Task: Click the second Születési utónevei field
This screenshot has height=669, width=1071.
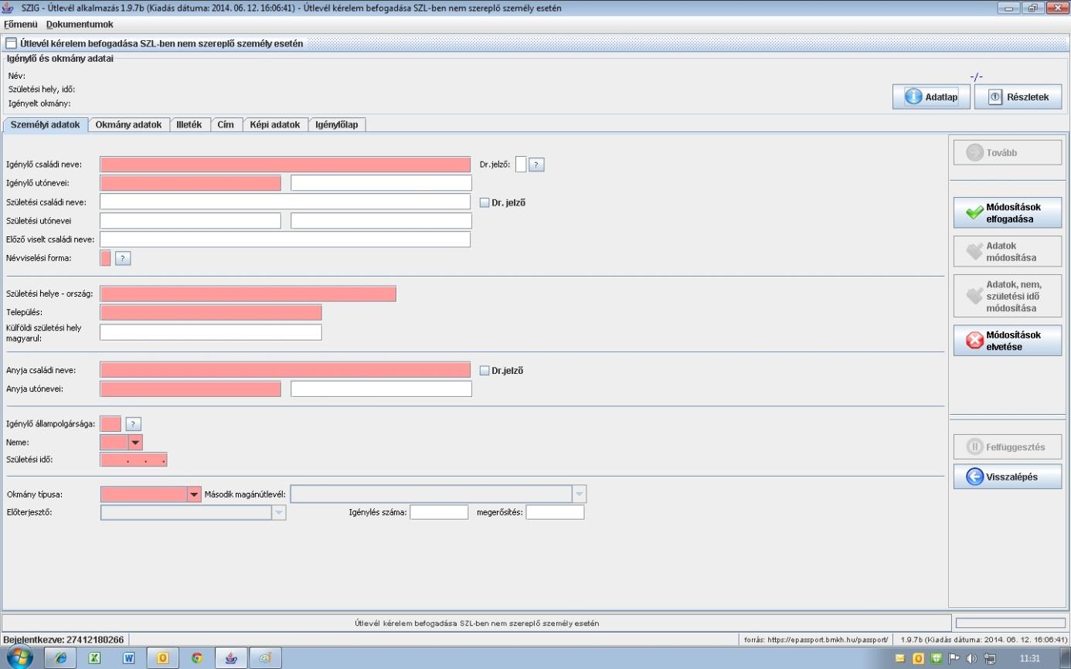Action: click(381, 221)
